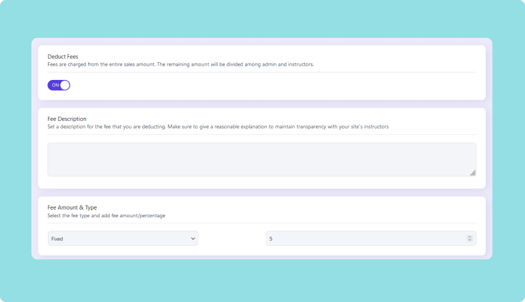The width and height of the screenshot is (525, 302).
Task: Click the gap between fee type and amount fields
Action: [232, 238]
